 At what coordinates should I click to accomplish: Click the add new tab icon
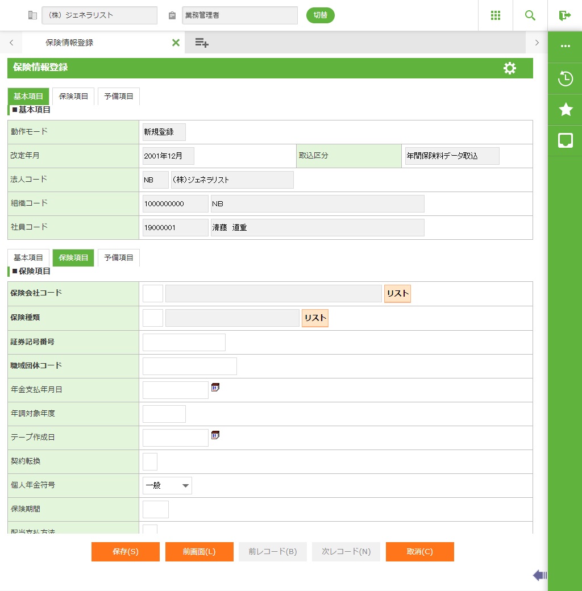[202, 43]
